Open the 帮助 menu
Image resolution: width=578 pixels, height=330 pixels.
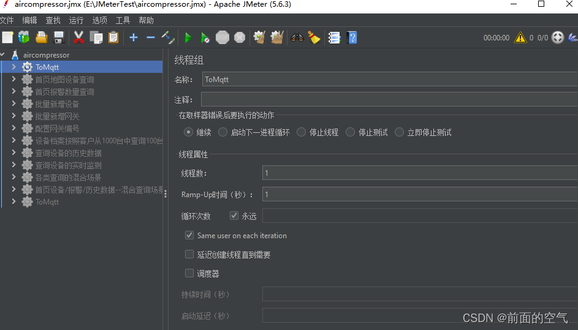[146, 20]
